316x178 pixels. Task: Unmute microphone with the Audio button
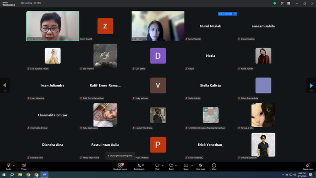pos(8,167)
